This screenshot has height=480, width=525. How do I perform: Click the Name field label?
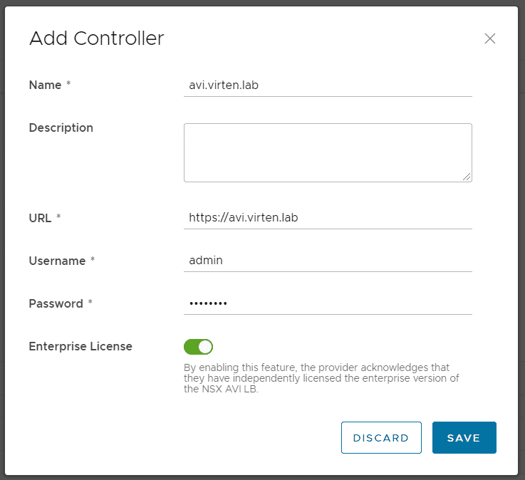(x=45, y=85)
